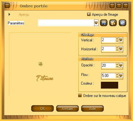Click the Horizontal offset value field
Viewport: 133px width, 121px height.
pos(109,49)
